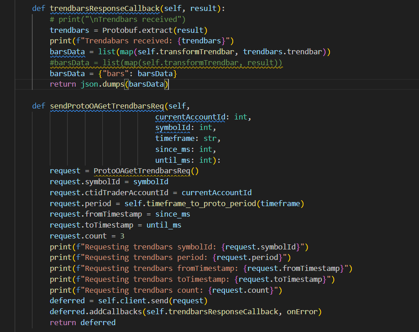Click the ProtoOAGetTrendbarsReq() constructor call
419x332 pixels.
146,171
